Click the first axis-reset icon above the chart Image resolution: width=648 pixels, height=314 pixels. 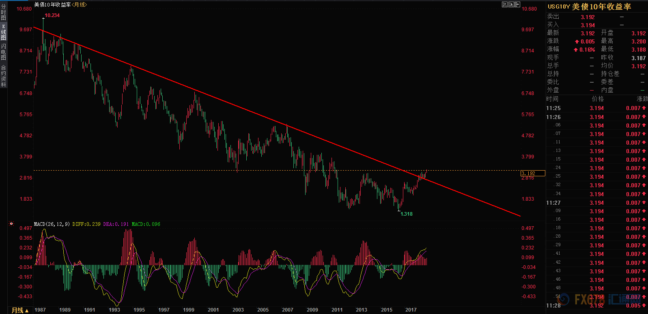(x=505, y=4)
